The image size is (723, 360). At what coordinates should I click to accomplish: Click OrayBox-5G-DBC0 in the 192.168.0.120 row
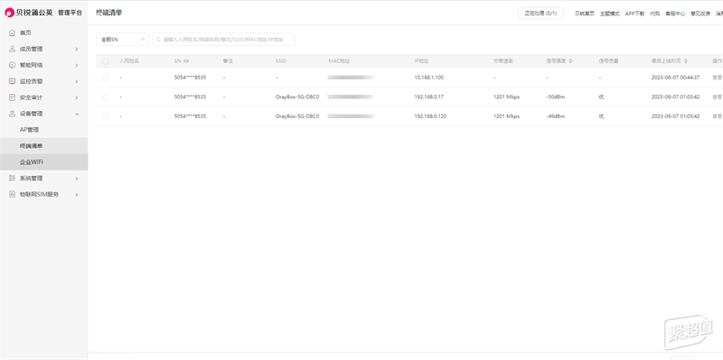[297, 116]
